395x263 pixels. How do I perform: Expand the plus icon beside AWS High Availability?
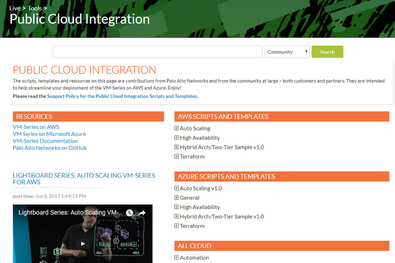coord(177,138)
